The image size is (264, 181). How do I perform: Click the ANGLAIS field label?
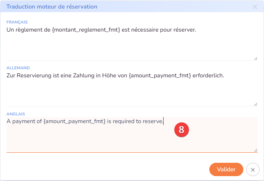[16, 114]
